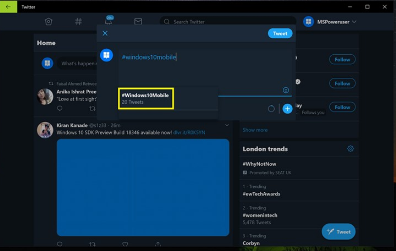This screenshot has height=251, width=396.
Task: Reply to Kiran Kanade tweet
Action: point(60,244)
